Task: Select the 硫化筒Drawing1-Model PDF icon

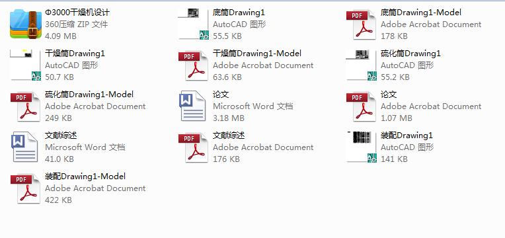Action: (x=25, y=106)
